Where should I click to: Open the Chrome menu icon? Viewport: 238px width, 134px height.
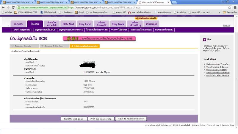pos(235,7)
